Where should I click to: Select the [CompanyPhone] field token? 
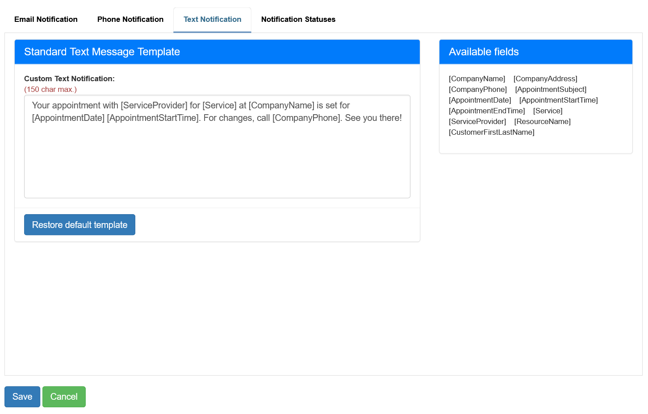click(x=477, y=89)
